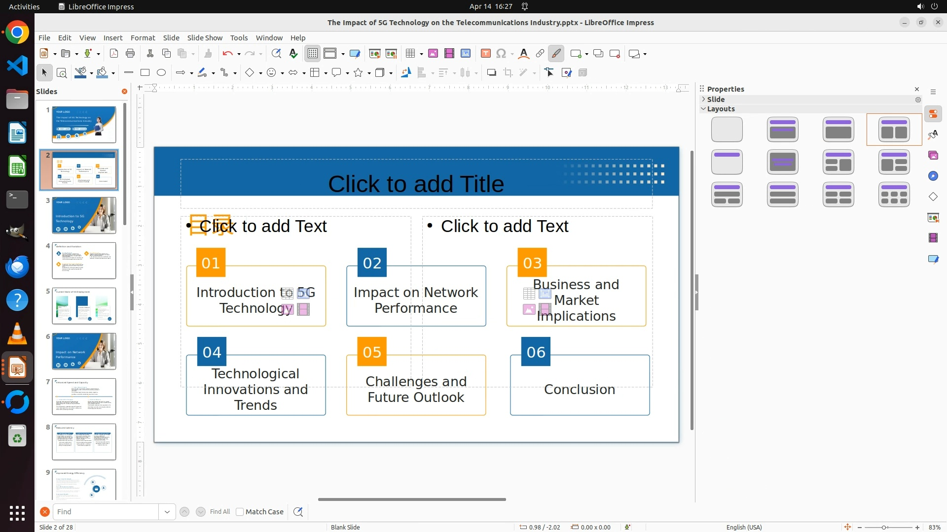Insert a text box from toolbar
Image resolution: width=947 pixels, height=532 pixels.
(486, 54)
